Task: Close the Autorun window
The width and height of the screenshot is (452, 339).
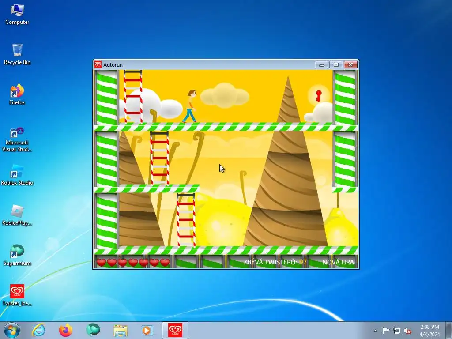Action: [x=350, y=64]
